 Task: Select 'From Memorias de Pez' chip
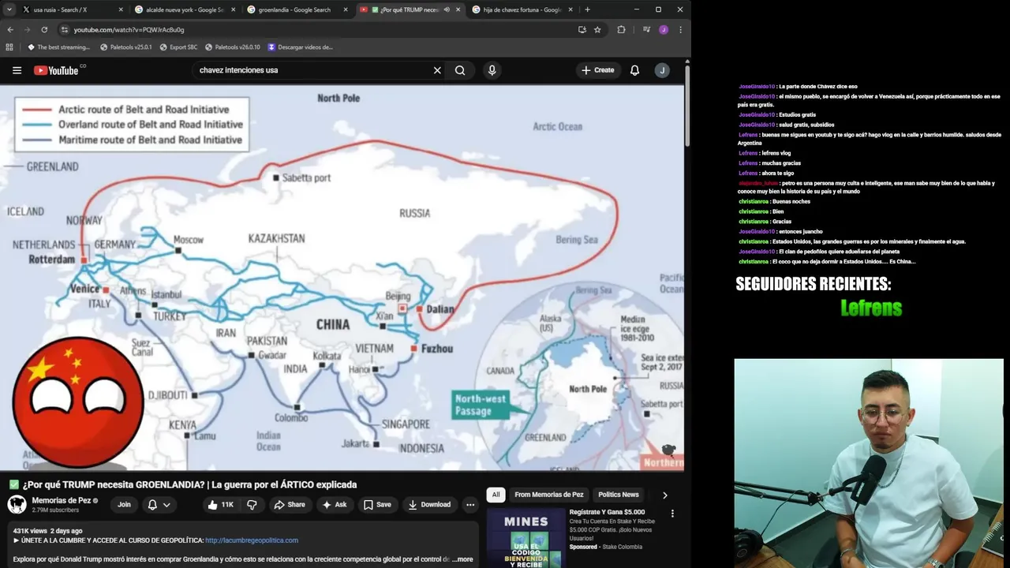549,495
